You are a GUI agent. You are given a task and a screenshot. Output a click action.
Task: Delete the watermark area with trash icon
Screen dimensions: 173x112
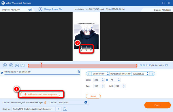(79, 72)
